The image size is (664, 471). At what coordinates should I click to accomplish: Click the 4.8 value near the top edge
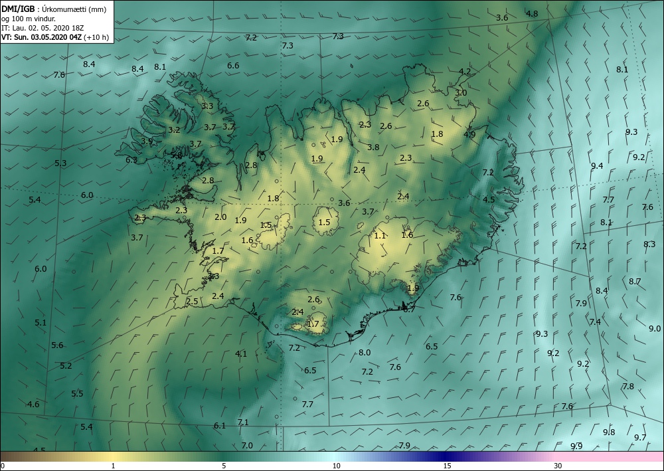click(x=532, y=13)
